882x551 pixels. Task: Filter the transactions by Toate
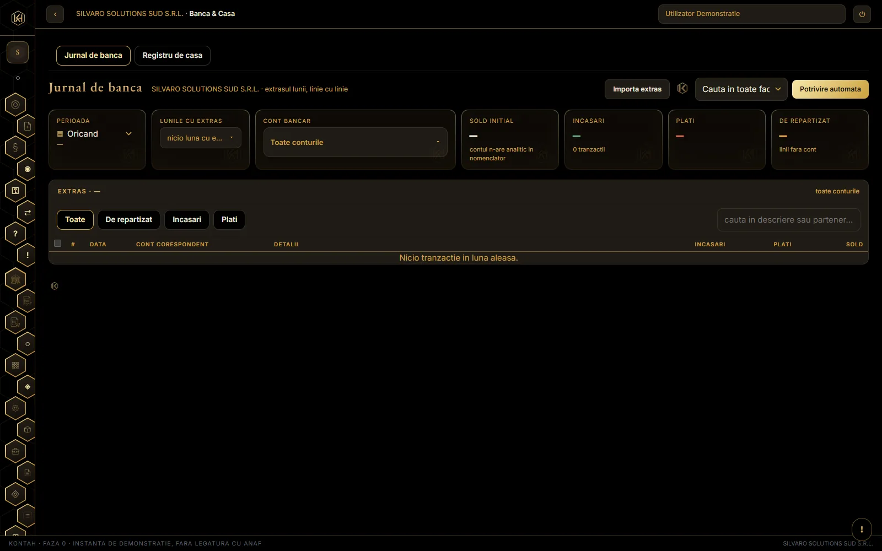[x=75, y=220]
